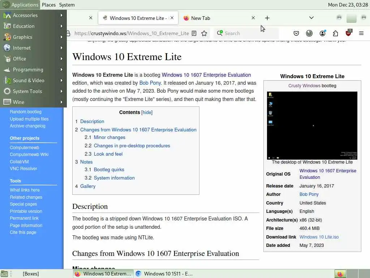Open the Author Bob Pony link in infobox
The height and width of the screenshot is (278, 370).
click(x=309, y=194)
